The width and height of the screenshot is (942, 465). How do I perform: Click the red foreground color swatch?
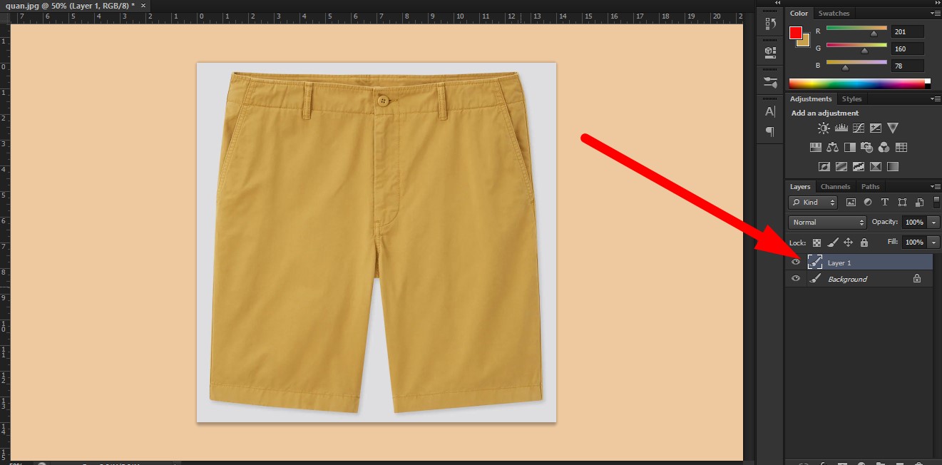796,32
